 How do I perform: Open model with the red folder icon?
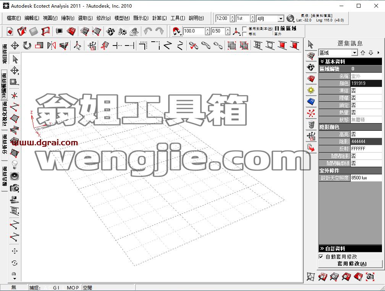22,31
